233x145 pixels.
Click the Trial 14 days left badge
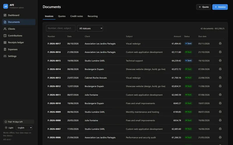tap(19, 122)
